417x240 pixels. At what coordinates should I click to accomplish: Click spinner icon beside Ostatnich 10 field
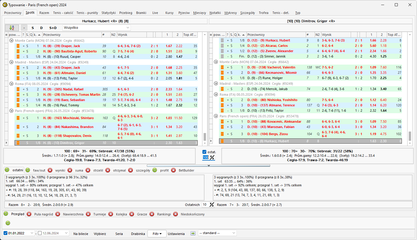[x=212, y=205]
